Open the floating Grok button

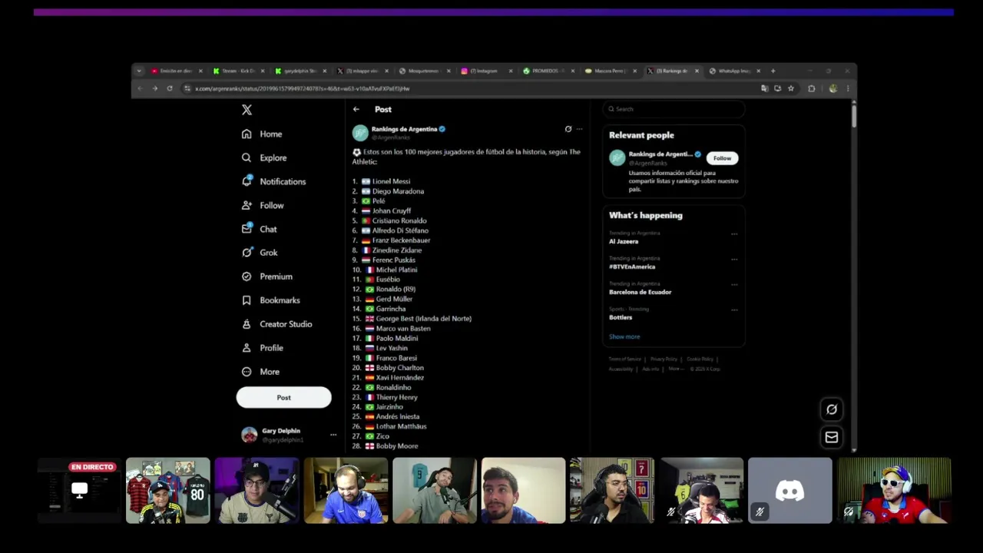(832, 409)
